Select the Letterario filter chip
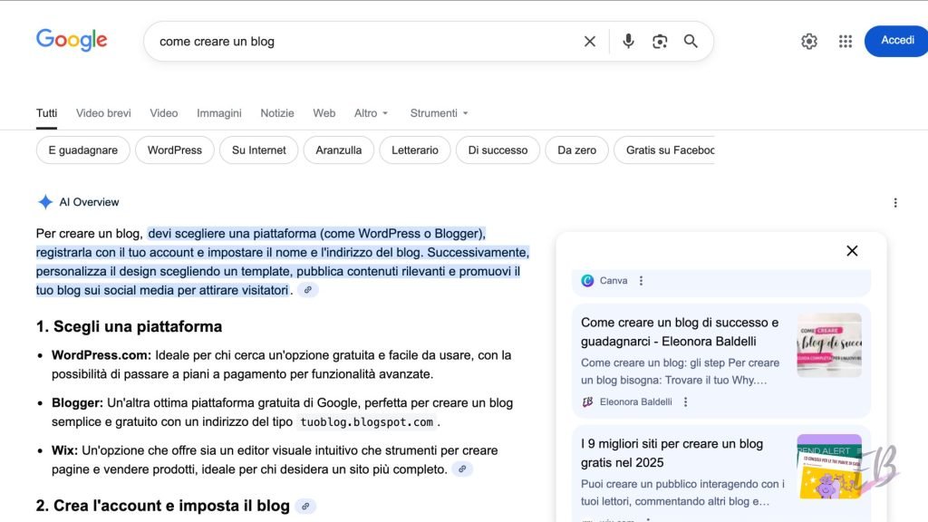 click(x=415, y=150)
